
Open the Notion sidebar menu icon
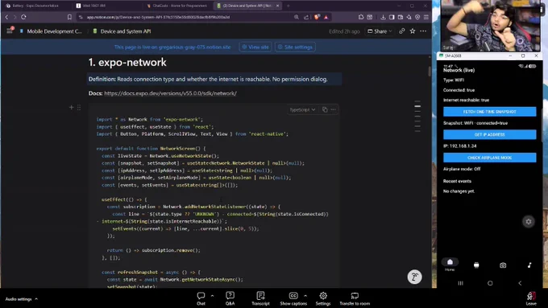click(10, 31)
